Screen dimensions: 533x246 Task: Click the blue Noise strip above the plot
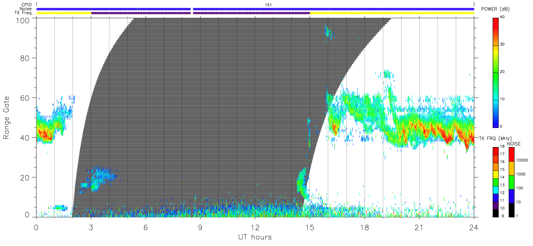pos(255,9)
